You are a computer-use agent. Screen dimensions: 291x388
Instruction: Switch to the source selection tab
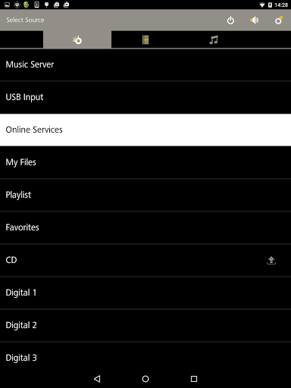pos(77,39)
